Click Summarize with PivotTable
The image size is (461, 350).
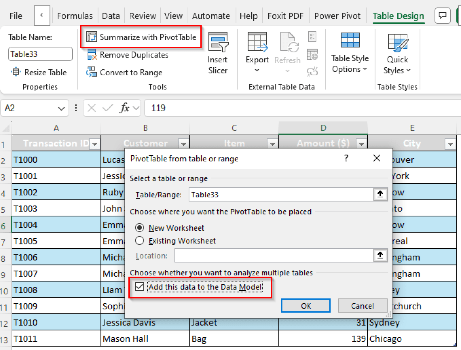click(141, 37)
